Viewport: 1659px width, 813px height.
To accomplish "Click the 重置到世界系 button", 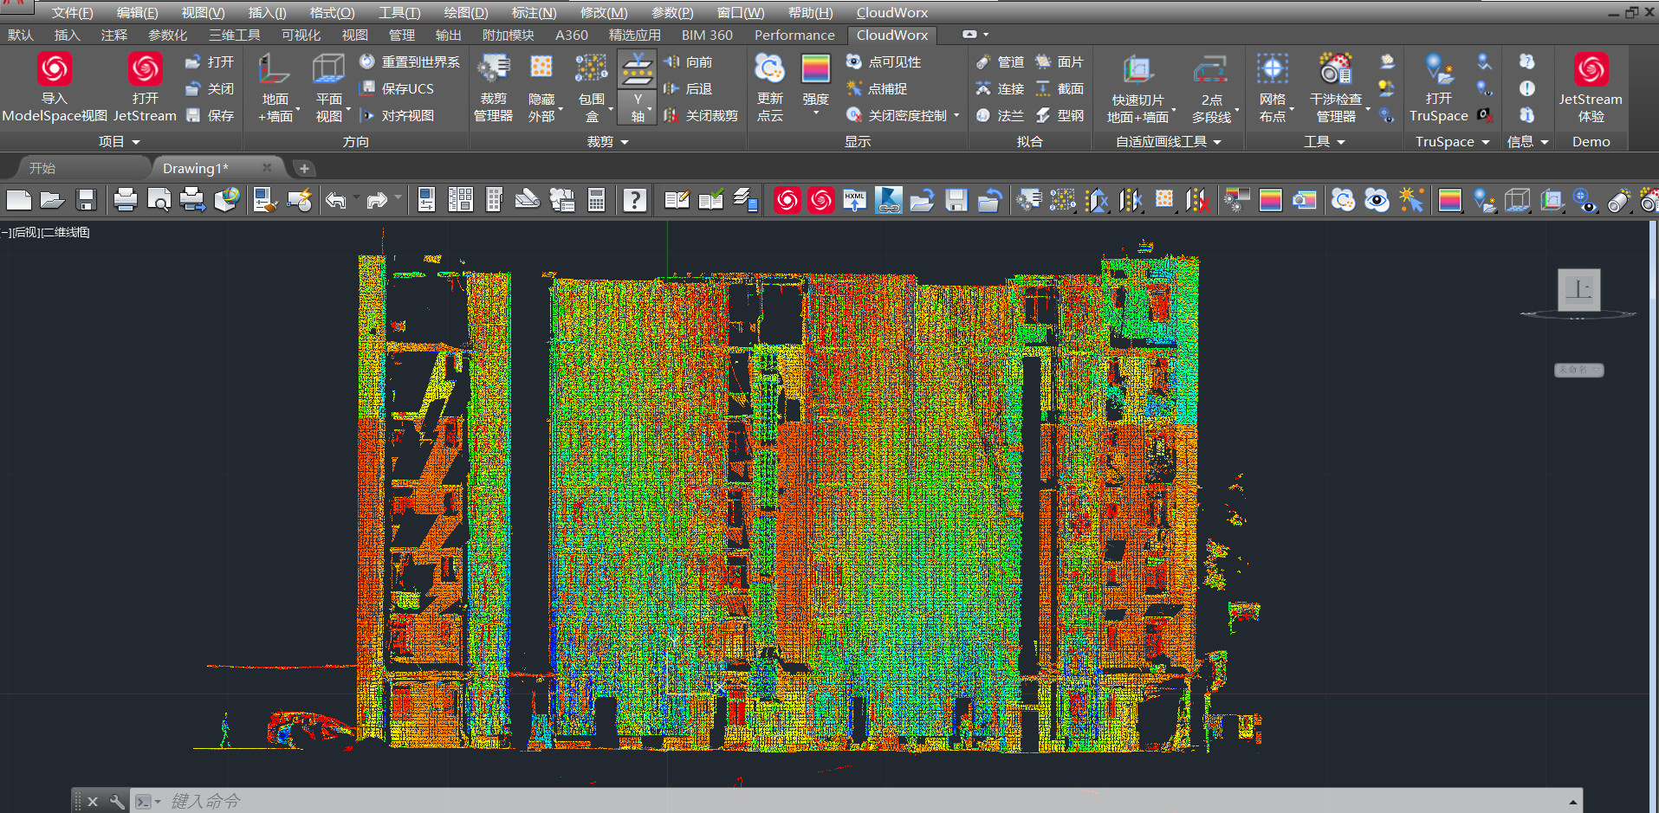I will (410, 61).
